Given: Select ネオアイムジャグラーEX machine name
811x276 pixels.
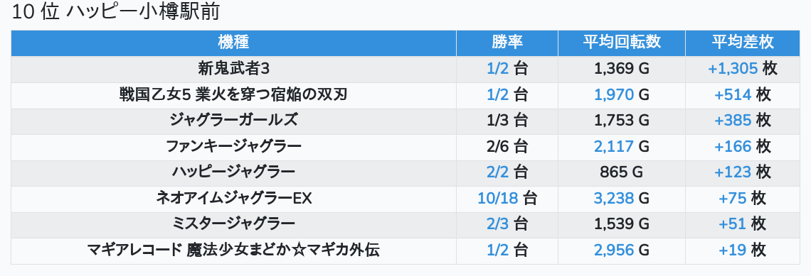Looking at the screenshot, I should click(233, 199).
